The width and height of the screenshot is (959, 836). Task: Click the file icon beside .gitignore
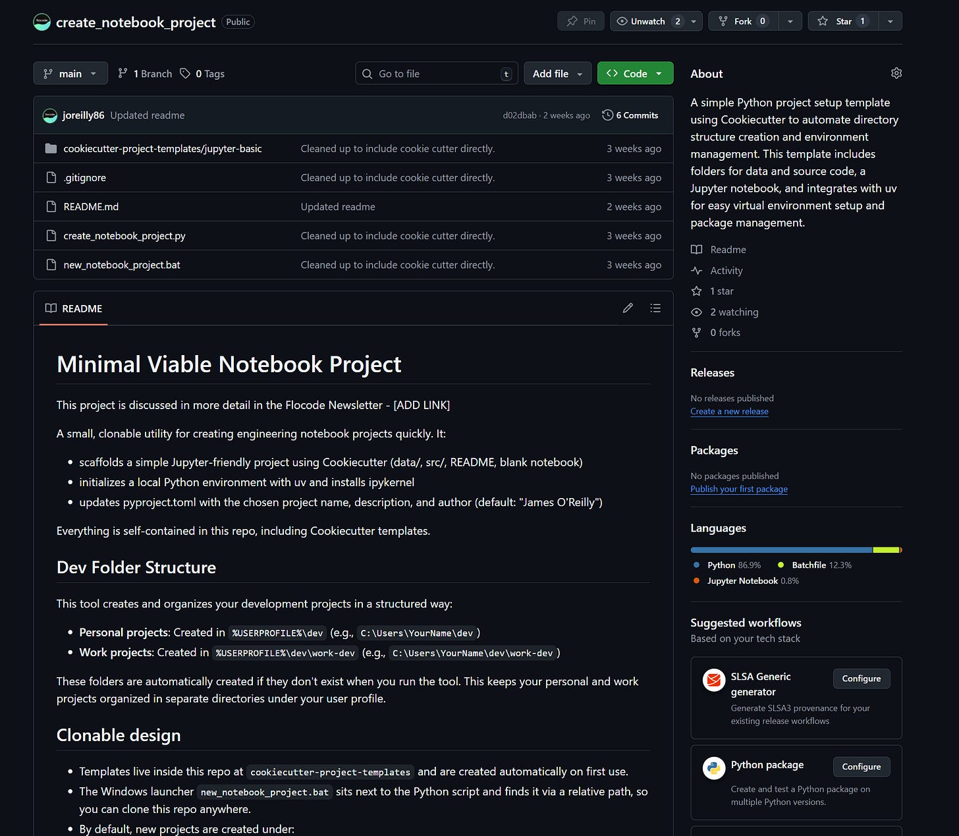coord(51,178)
